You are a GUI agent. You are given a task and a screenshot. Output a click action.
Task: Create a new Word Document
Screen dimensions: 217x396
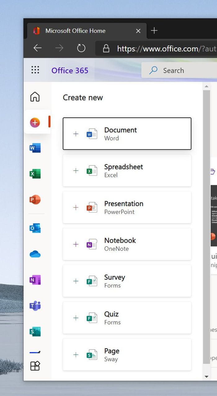click(127, 134)
